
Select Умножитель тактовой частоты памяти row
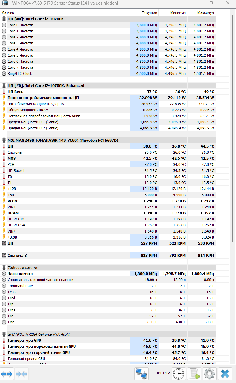tap(108, 280)
